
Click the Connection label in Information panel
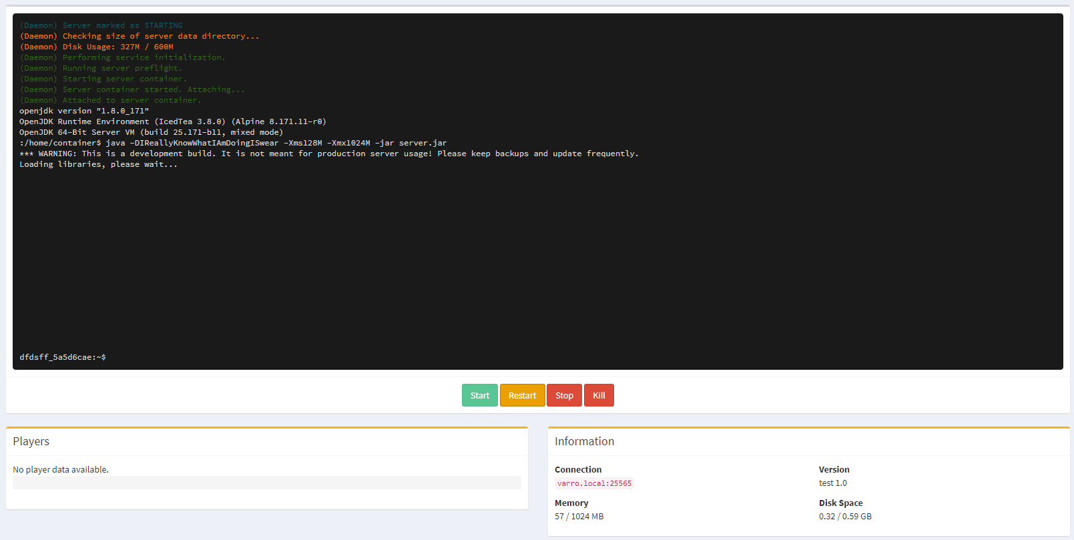coord(578,469)
